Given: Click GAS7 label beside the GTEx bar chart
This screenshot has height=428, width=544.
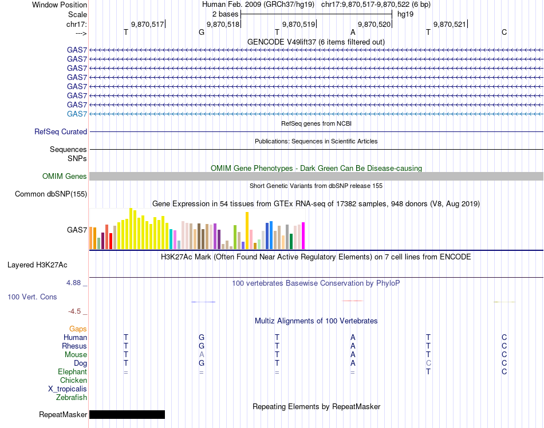Looking at the screenshot, I should 77,230.
